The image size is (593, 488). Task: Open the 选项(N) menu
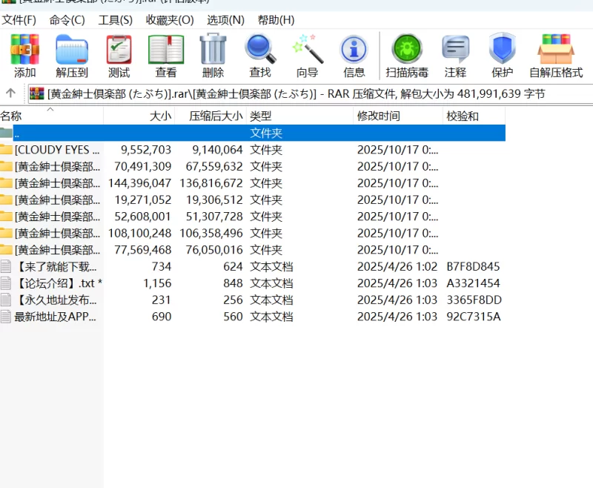pos(226,20)
